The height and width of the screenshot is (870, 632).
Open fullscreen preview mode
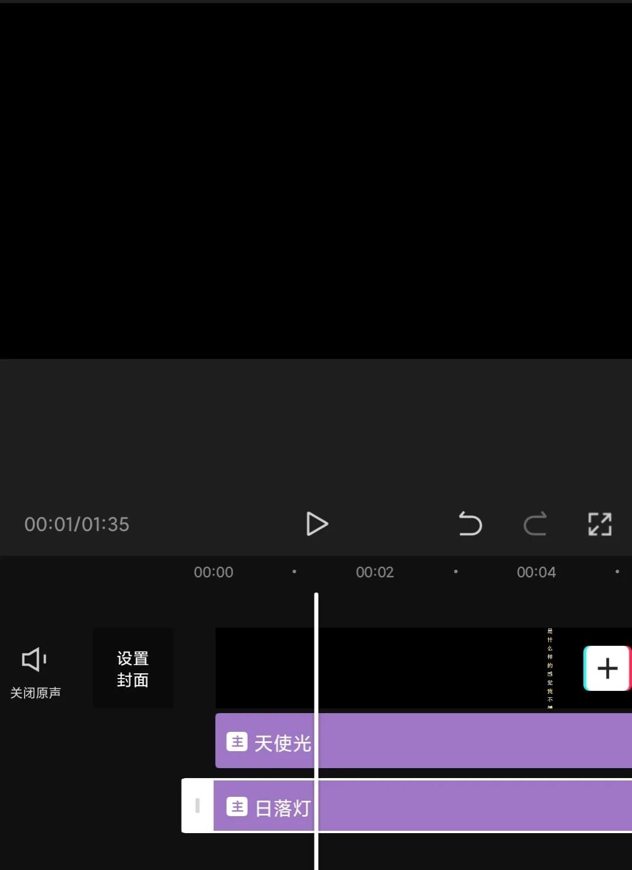[x=600, y=524]
